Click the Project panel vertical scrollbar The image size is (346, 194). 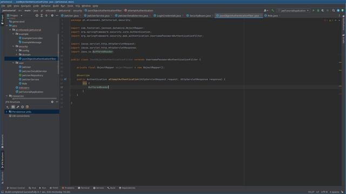tap(58, 54)
